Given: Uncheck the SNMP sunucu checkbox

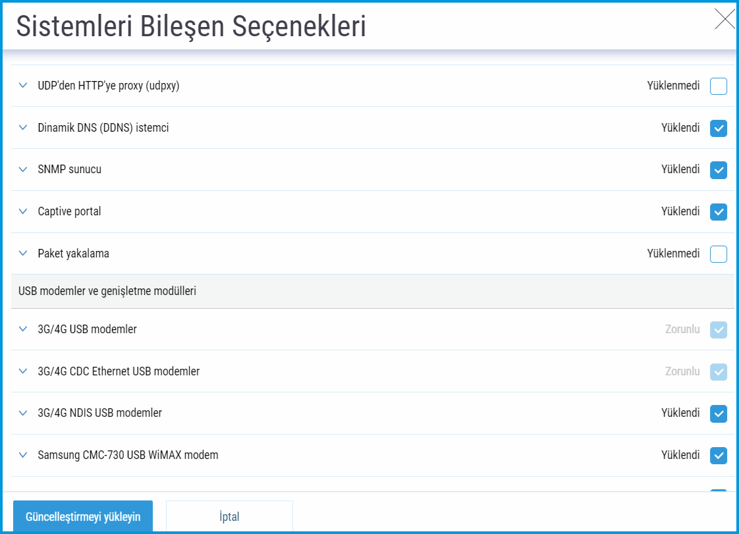Looking at the screenshot, I should point(718,170).
